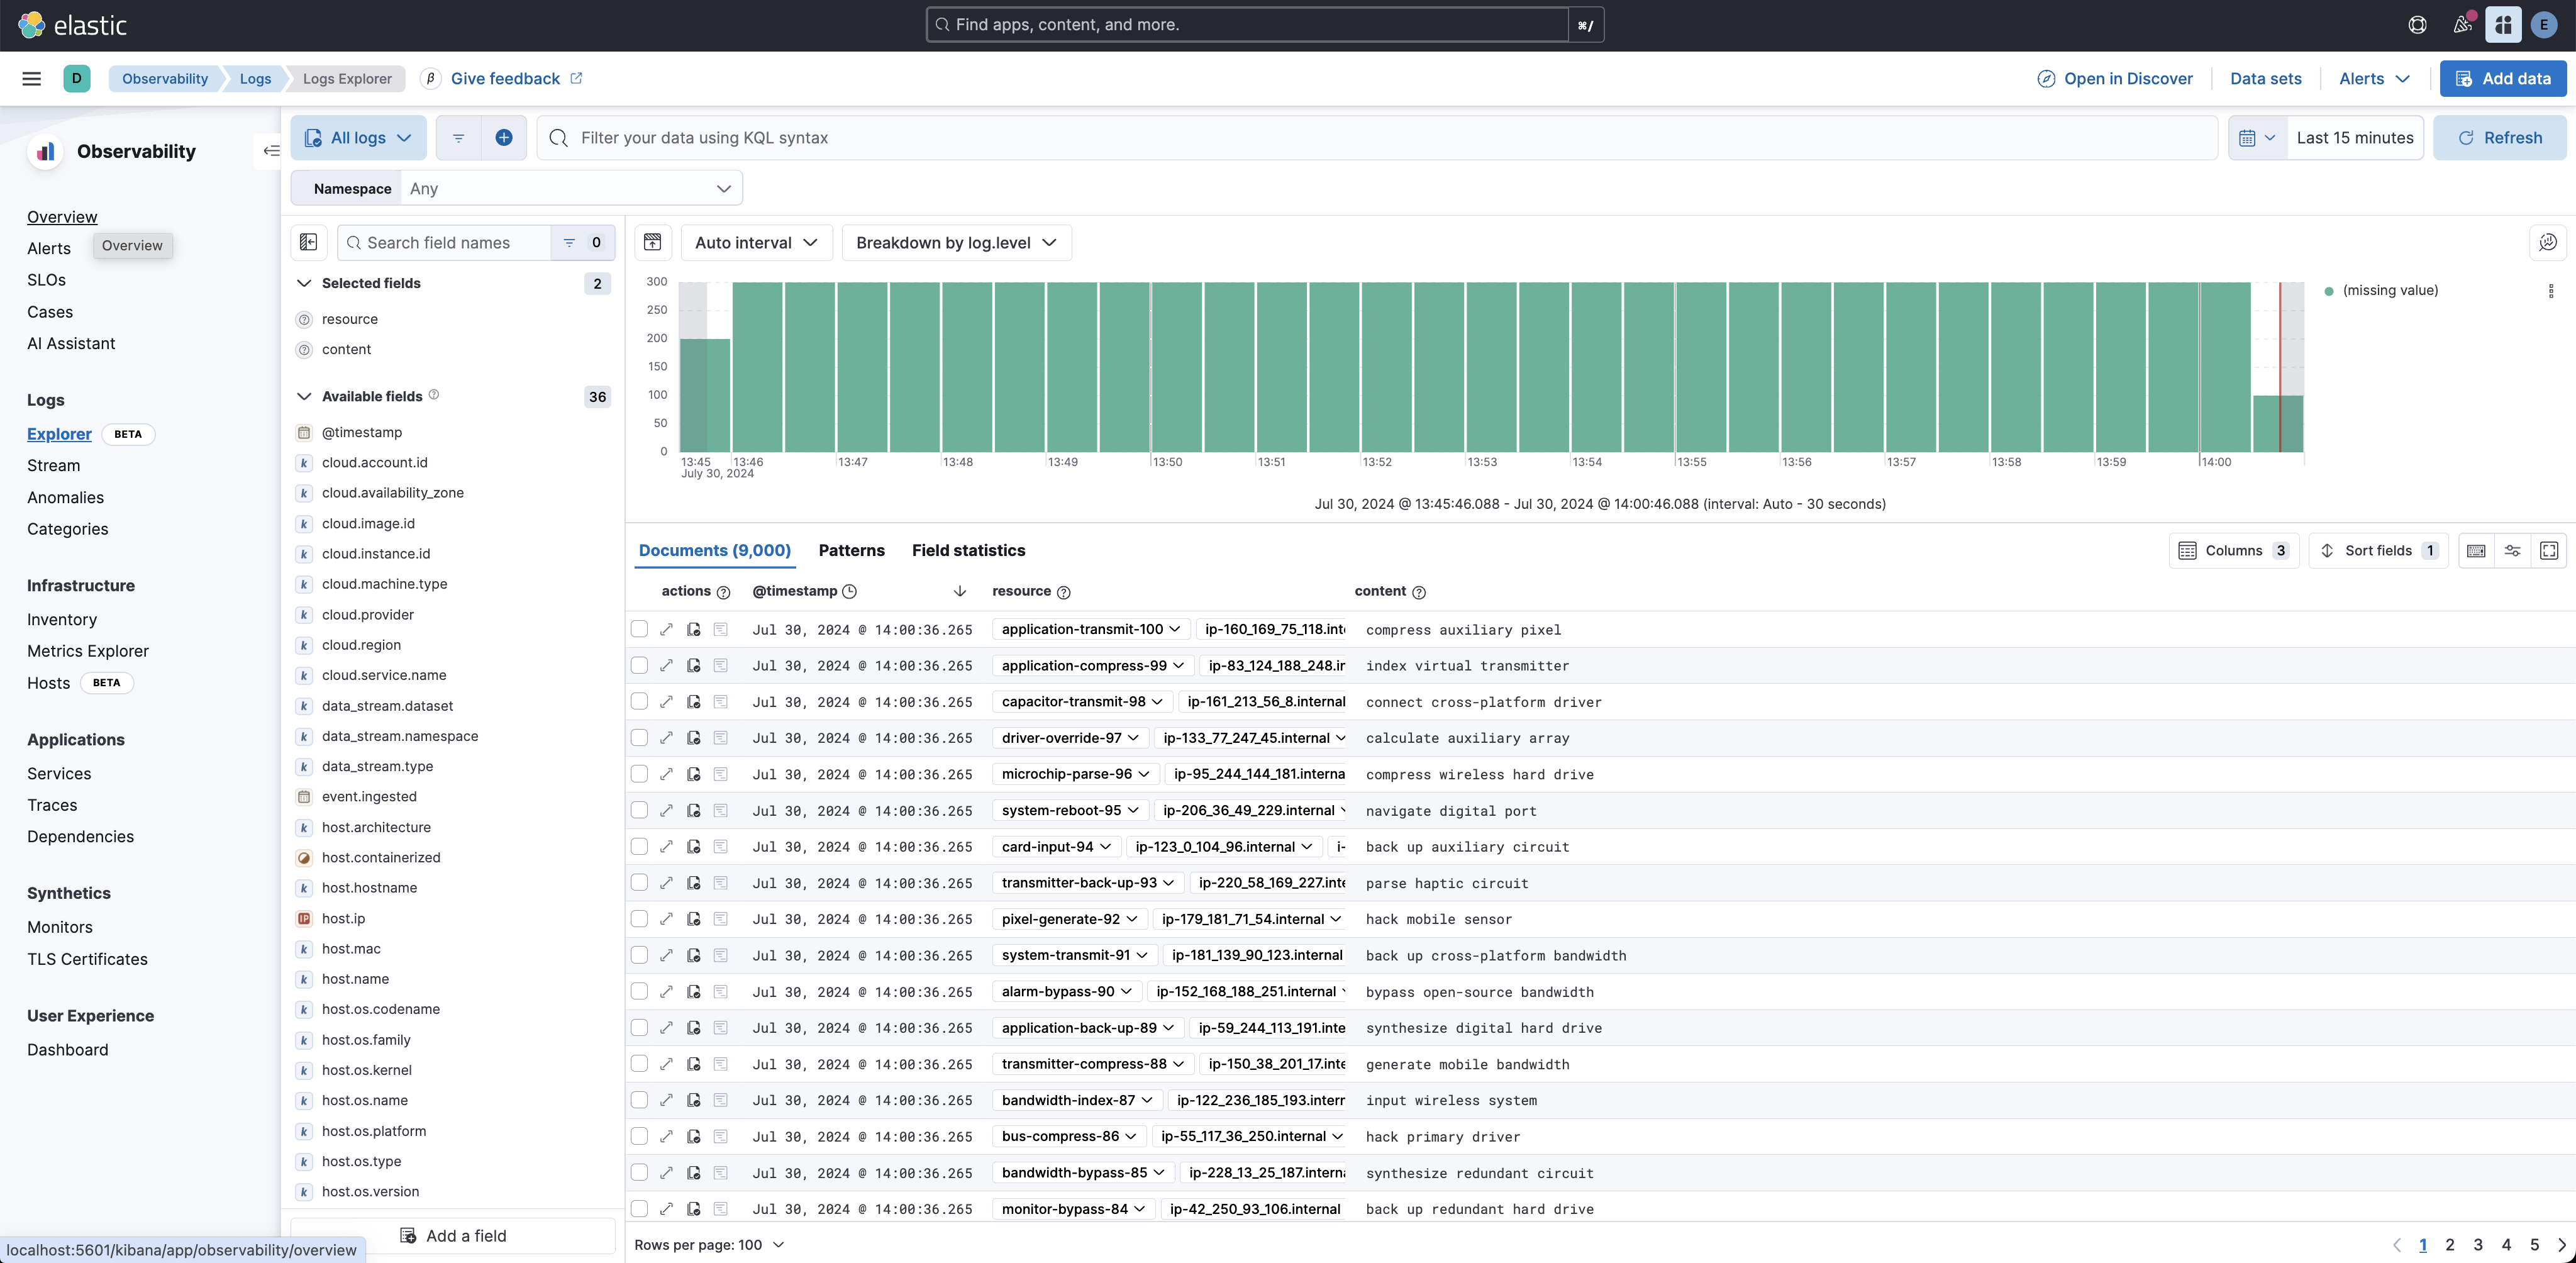2576x1263 pixels.
Task: Focus the global Find apps search bar
Action: [x=1247, y=25]
